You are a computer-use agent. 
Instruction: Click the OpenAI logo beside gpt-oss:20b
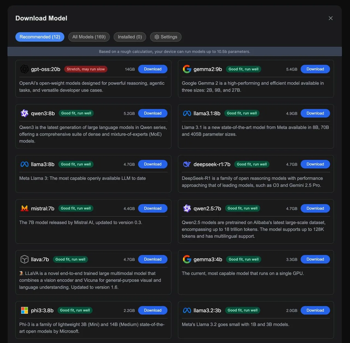coord(24,69)
